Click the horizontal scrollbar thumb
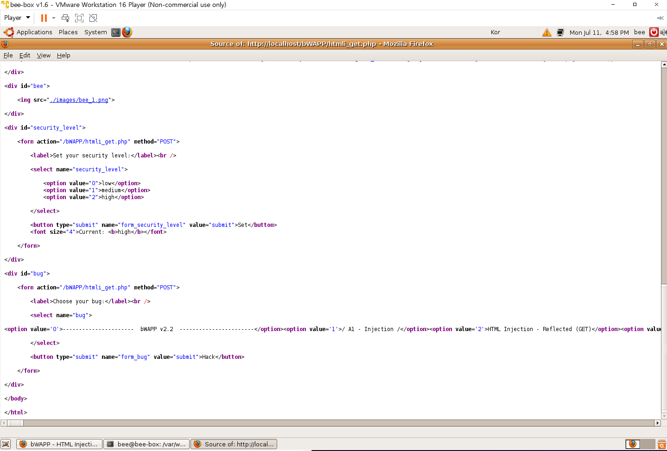Viewport: 667px width, 451px height. [x=15, y=423]
